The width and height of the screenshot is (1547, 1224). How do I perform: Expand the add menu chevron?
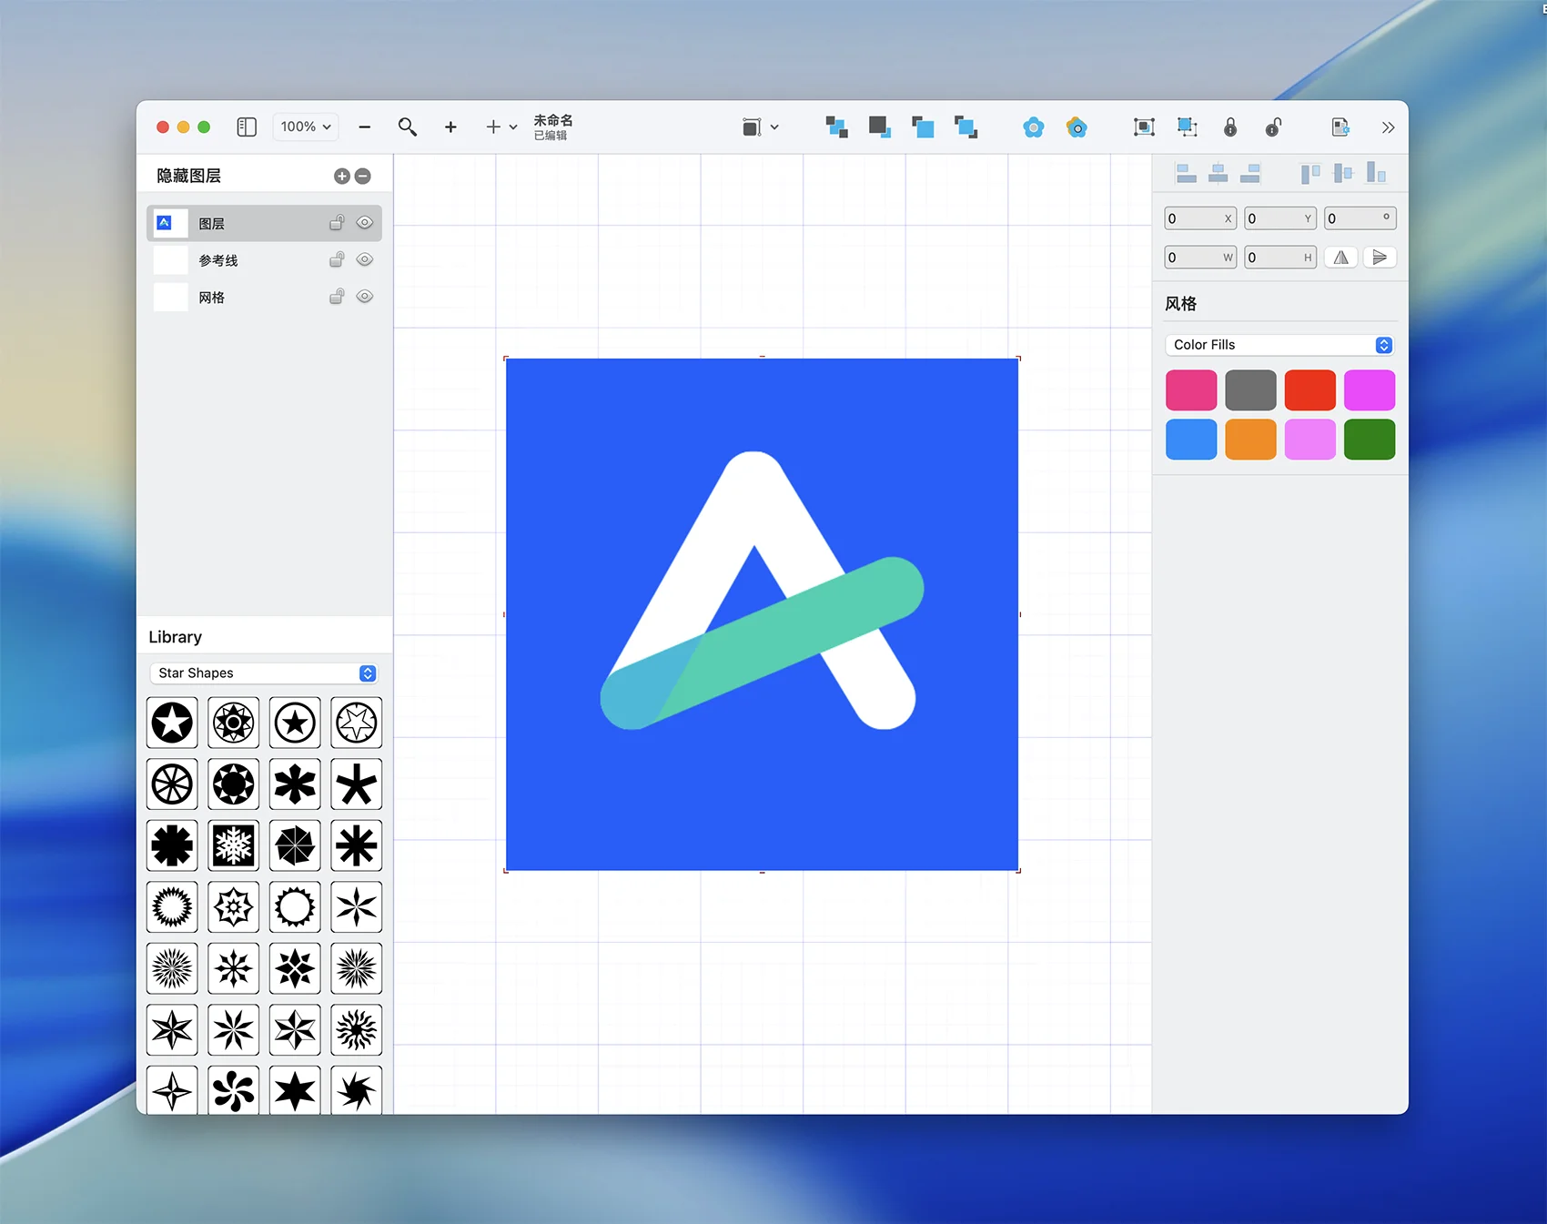(513, 127)
